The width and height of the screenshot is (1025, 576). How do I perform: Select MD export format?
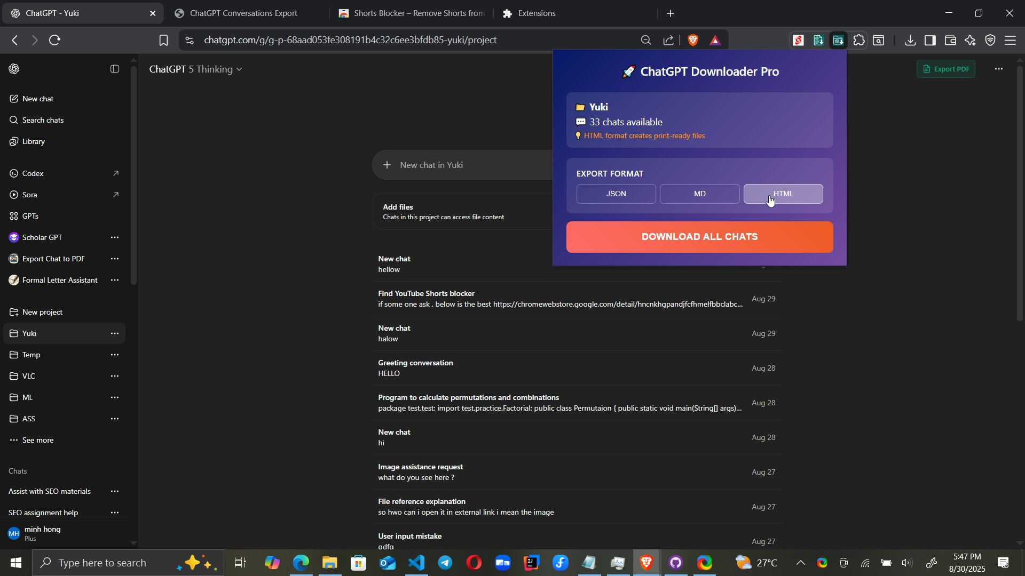pos(699,194)
